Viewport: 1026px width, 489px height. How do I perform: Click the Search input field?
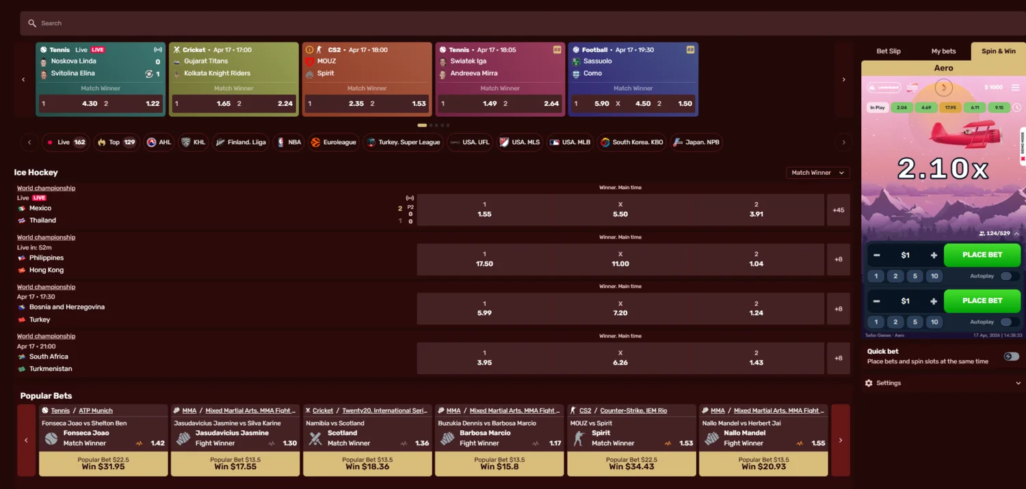pos(523,23)
